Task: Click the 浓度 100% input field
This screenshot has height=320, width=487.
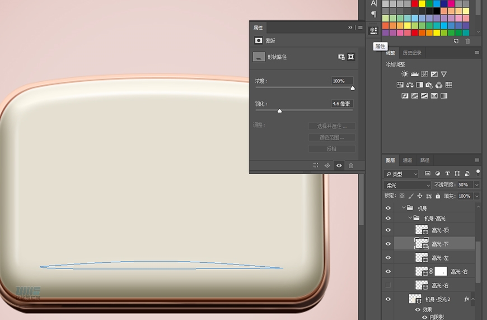Action: coord(341,81)
